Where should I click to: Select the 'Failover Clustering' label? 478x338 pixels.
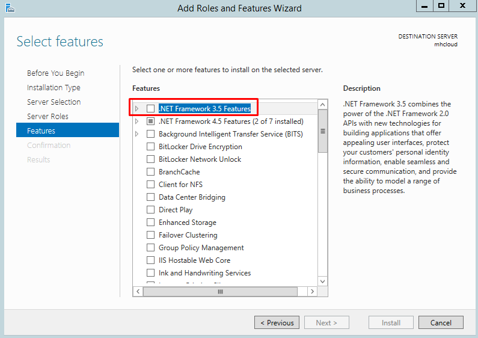click(x=188, y=235)
